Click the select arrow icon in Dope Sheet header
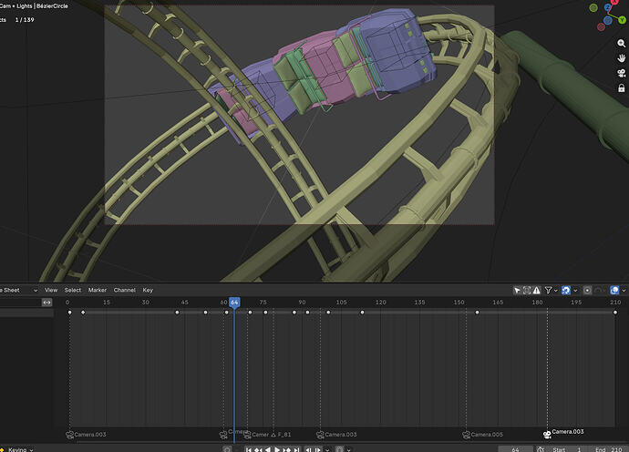629x452 pixels. pos(517,290)
